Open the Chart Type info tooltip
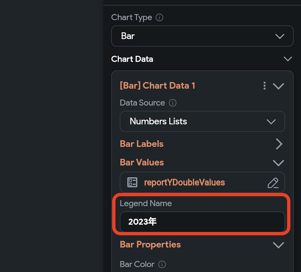 [x=160, y=17]
